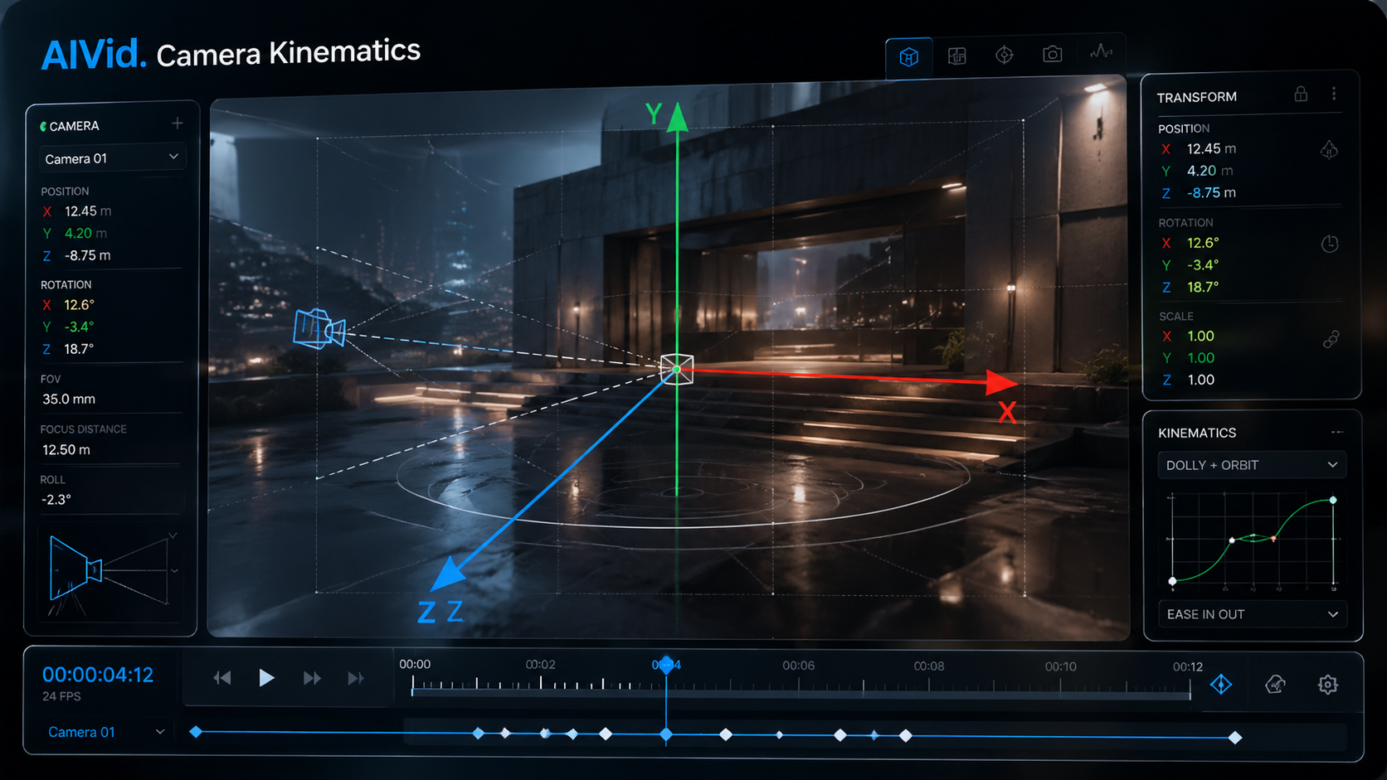Screen dimensions: 1387x780
Task: Click the fast-forward playback button
Action: pyautogui.click(x=312, y=678)
